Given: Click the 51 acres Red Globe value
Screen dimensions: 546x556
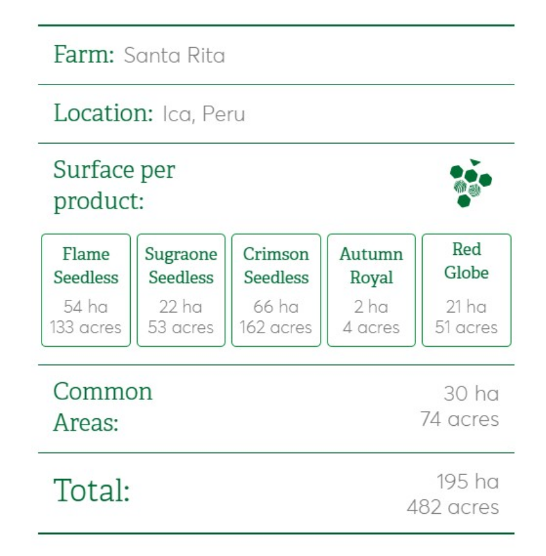Looking at the screenshot, I should click(x=466, y=327).
